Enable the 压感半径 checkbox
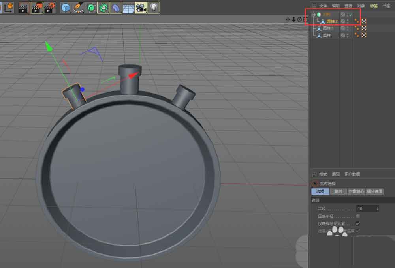This screenshot has height=268, width=395. [x=358, y=216]
